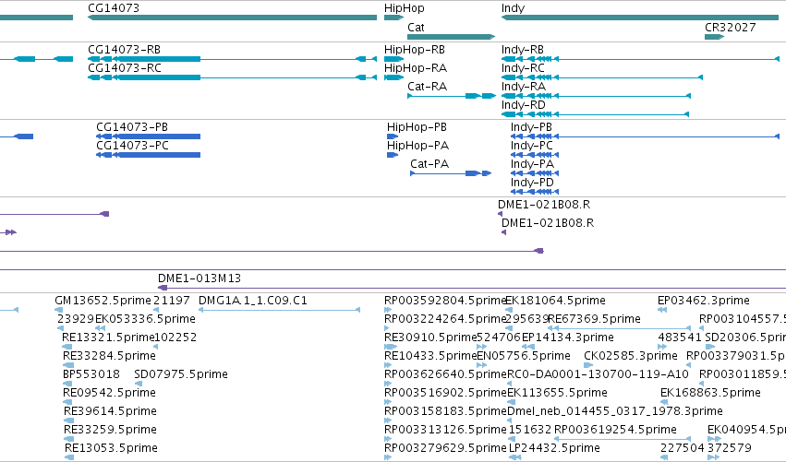The width and height of the screenshot is (786, 462).
Task: Select the RE13321.5prime EST label
Action: pyautogui.click(x=108, y=338)
